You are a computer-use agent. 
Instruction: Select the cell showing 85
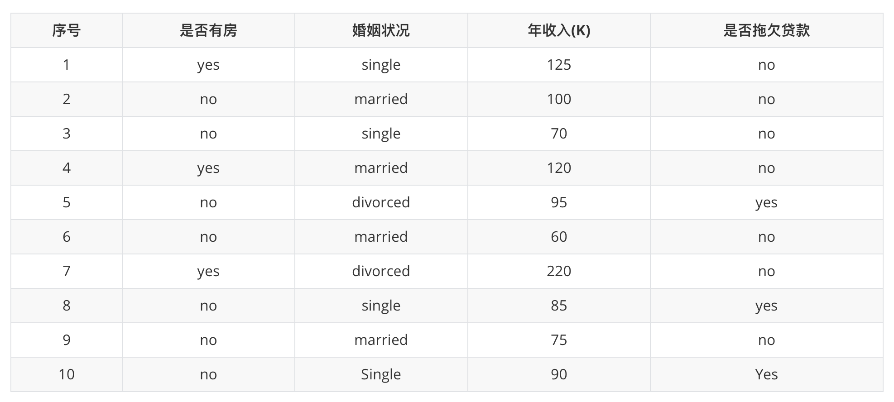point(559,306)
